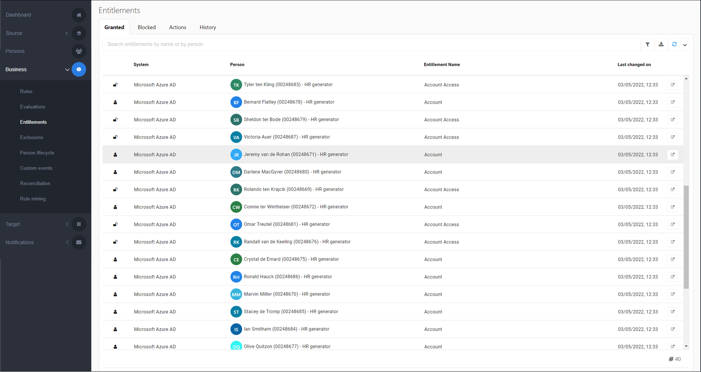The height and width of the screenshot is (372, 701).
Task: Click the Persons group icon
Action: point(79,51)
